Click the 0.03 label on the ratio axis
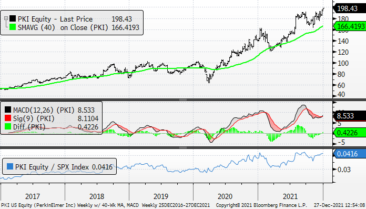 [344, 170]
